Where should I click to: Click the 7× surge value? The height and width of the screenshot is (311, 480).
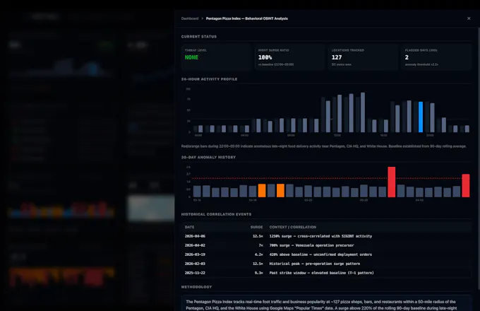(260, 245)
